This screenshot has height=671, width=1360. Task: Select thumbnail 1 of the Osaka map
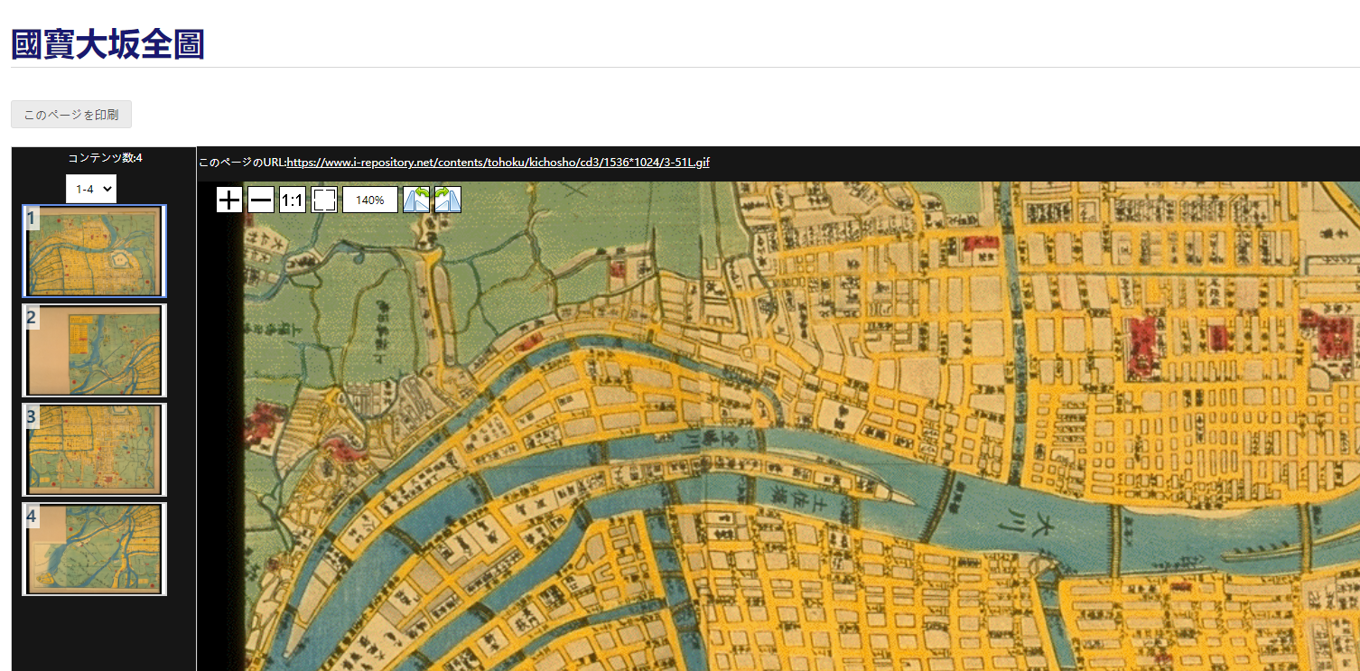95,251
